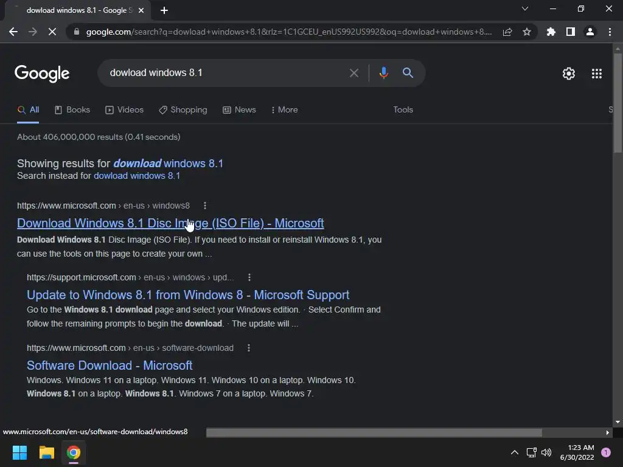Click the forward navigation arrow
The width and height of the screenshot is (623, 467).
(x=33, y=32)
